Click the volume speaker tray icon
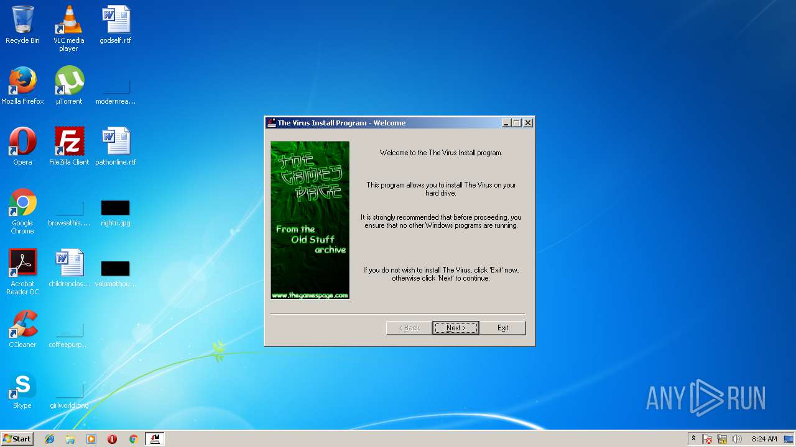Screen dimensions: 796x447 click(737, 439)
